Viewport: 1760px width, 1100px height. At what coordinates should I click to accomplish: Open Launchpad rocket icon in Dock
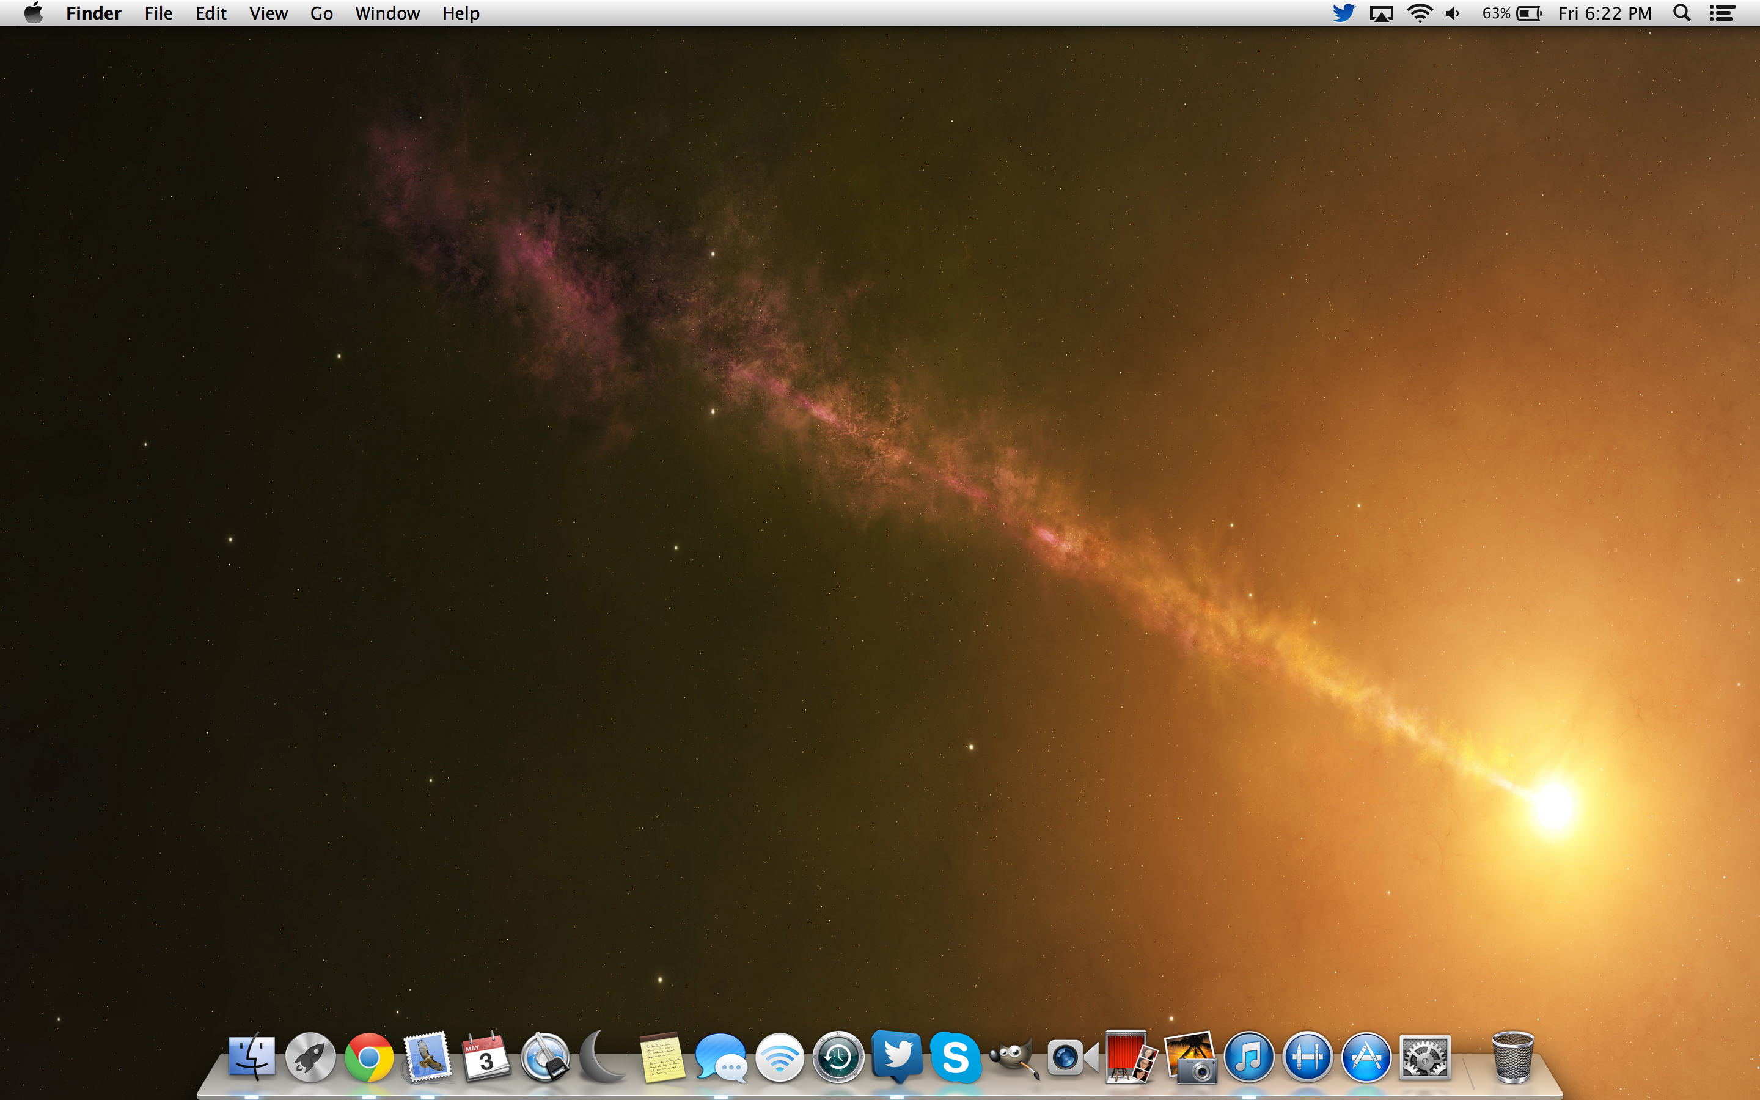310,1057
